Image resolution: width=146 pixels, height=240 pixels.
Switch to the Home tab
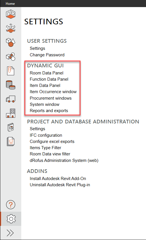10,3
